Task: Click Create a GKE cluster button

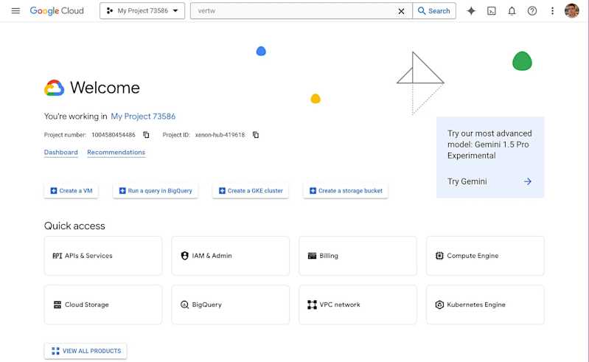Action: [x=251, y=191]
